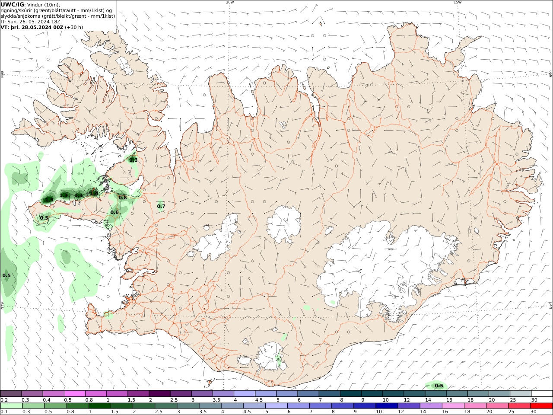Click the white swatch labeled 30 in top row

pyautogui.click(x=541, y=393)
